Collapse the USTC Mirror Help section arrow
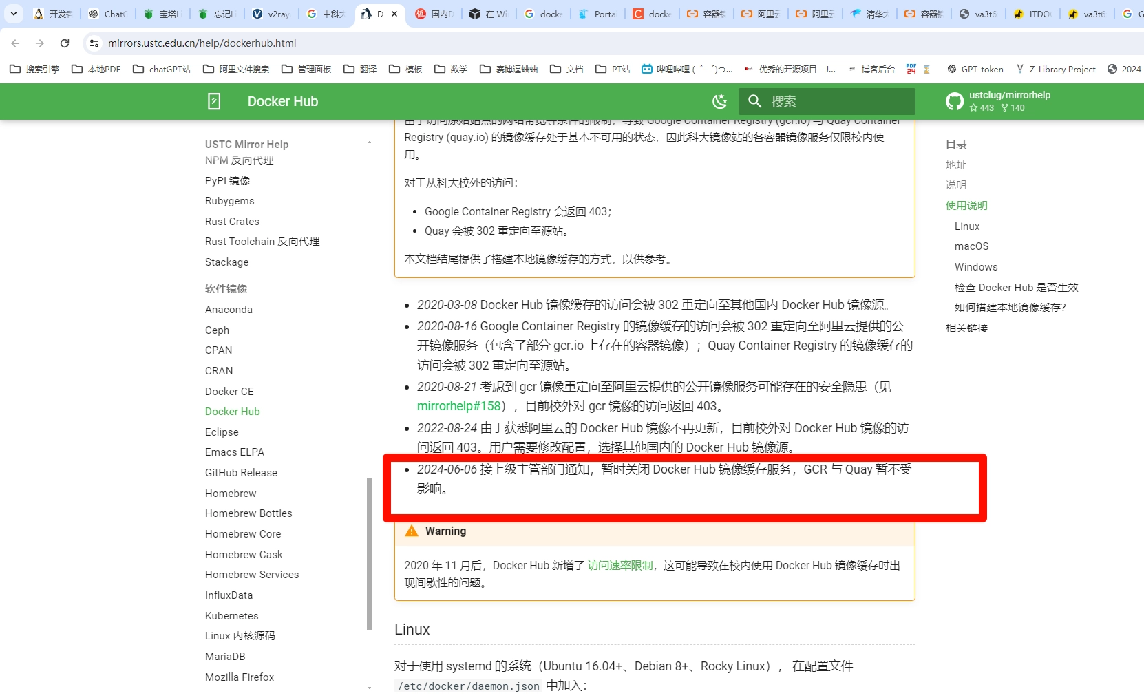The width and height of the screenshot is (1144, 700). click(x=370, y=142)
